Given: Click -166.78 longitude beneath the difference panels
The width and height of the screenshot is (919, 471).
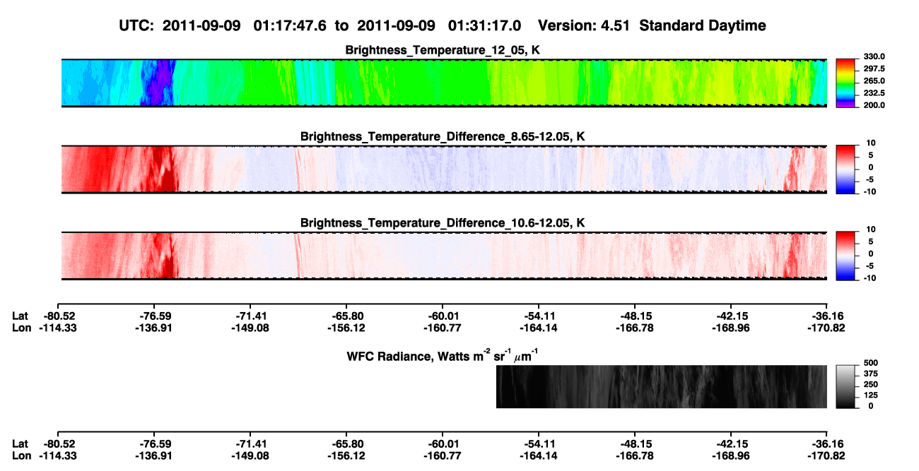Looking at the screenshot, I should (x=635, y=328).
